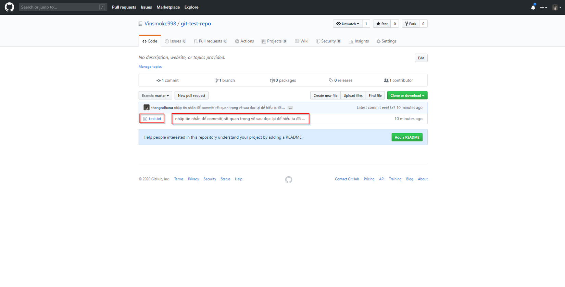Click Find file
This screenshot has height=287, width=565.
375,96
